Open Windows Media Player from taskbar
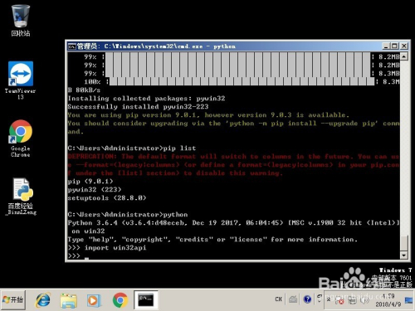Screen dimensions: 415x311 93,300
